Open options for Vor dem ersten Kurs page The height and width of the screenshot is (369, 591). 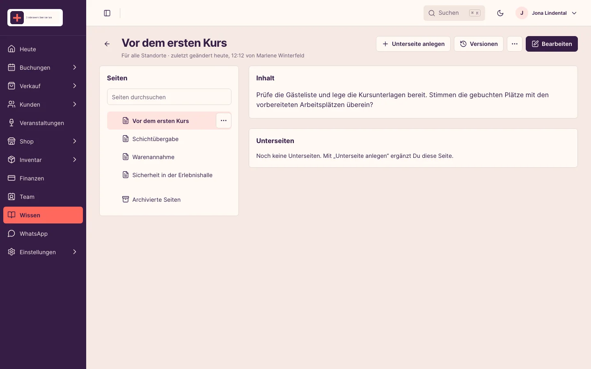[x=224, y=121]
